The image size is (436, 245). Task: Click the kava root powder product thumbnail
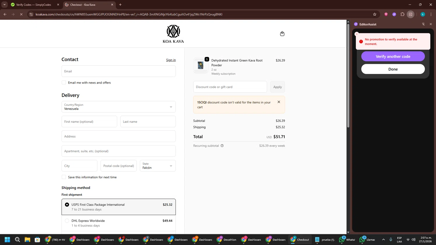201,65
